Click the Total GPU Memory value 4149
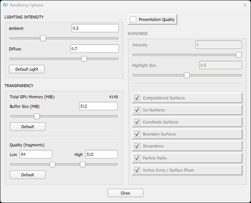The image size is (251, 203). click(113, 97)
